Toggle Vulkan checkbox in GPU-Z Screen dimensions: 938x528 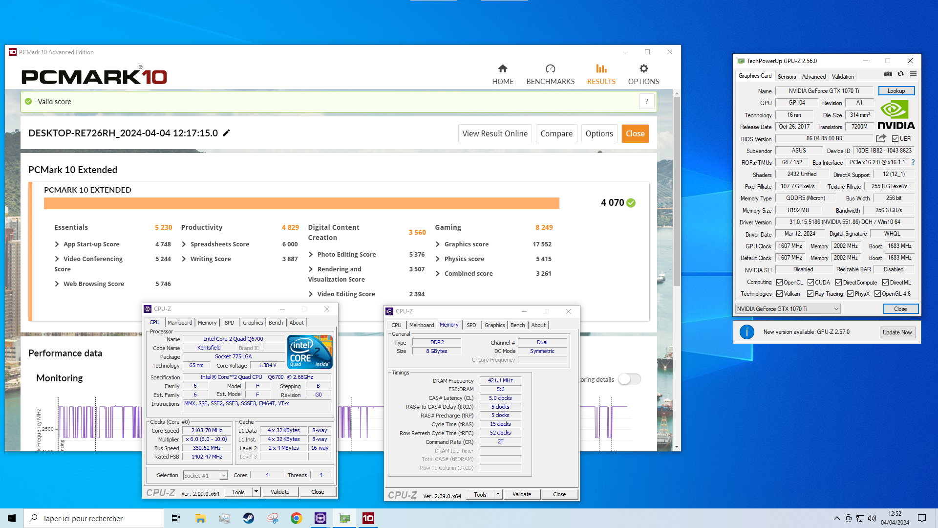tap(779, 294)
